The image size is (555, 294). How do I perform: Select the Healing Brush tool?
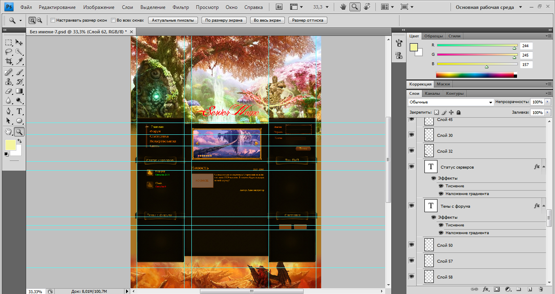pos(8,72)
